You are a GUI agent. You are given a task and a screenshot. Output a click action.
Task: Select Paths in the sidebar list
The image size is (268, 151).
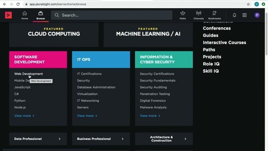point(209,49)
